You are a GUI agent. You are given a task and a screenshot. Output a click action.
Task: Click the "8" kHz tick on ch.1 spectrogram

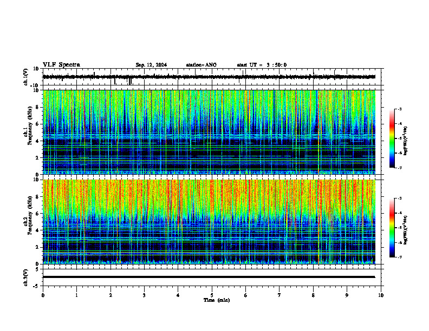pos(38,107)
